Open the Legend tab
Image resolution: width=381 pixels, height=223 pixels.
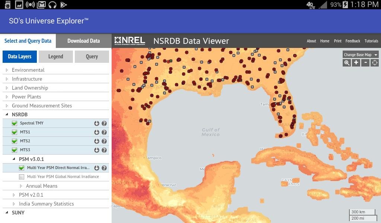tap(56, 56)
